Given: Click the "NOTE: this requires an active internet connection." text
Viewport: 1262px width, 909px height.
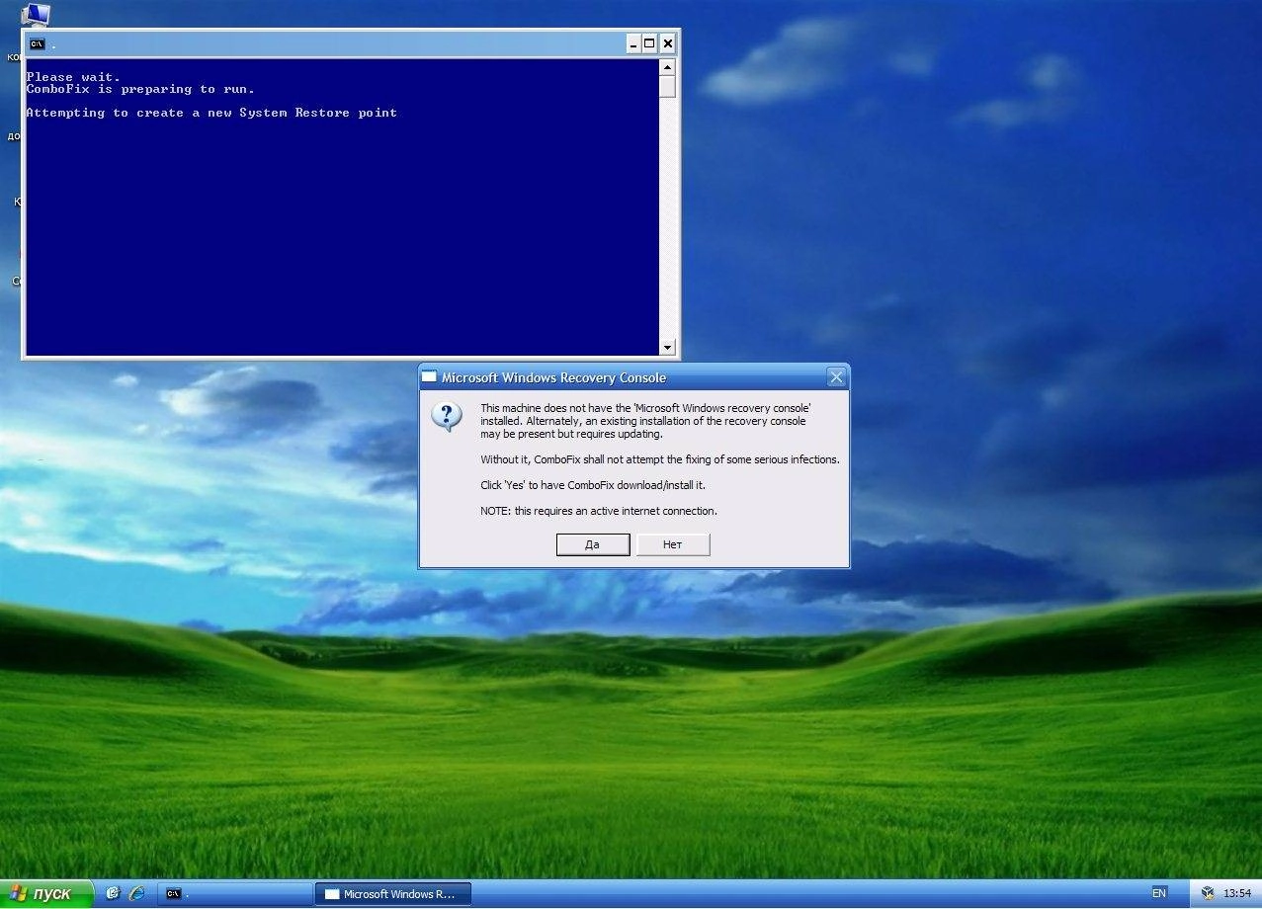Looking at the screenshot, I should (599, 511).
